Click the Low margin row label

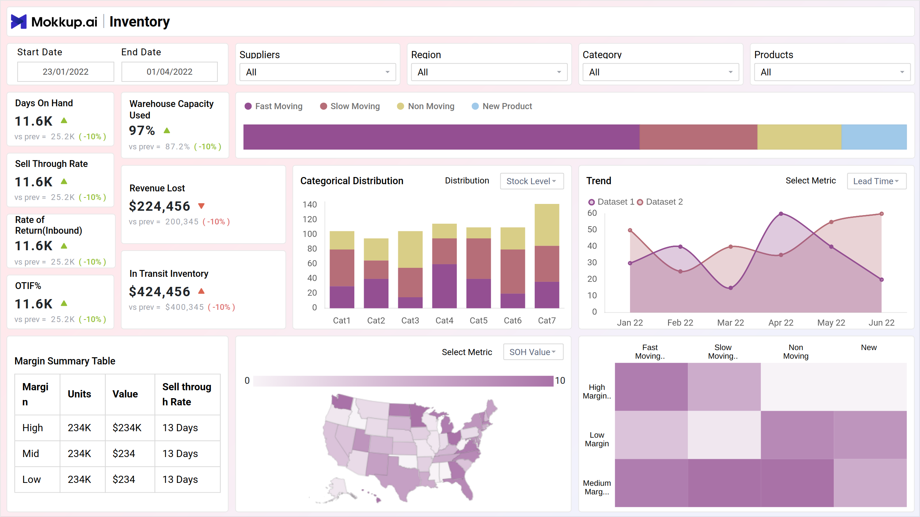[x=32, y=479]
